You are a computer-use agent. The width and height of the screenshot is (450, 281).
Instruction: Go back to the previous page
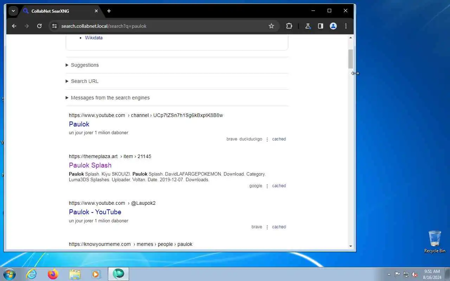pos(14,26)
